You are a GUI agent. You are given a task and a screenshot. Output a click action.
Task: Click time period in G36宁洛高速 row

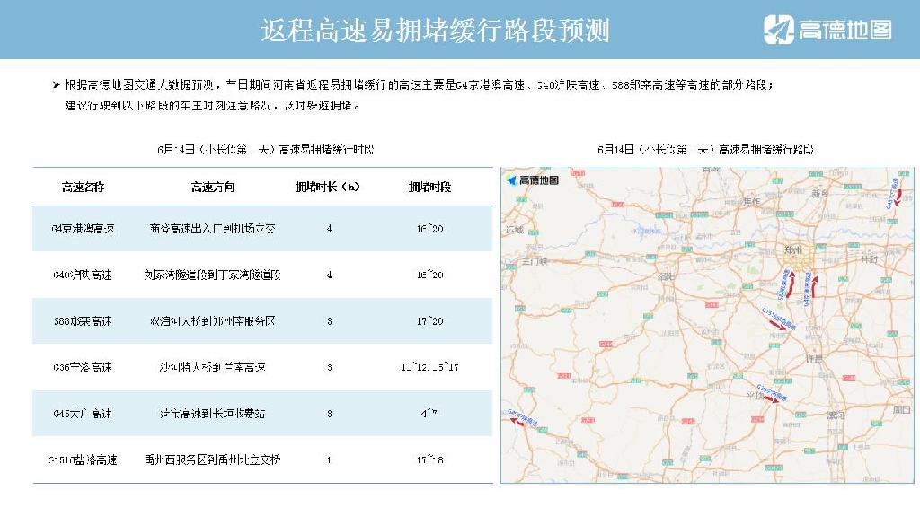click(x=430, y=368)
